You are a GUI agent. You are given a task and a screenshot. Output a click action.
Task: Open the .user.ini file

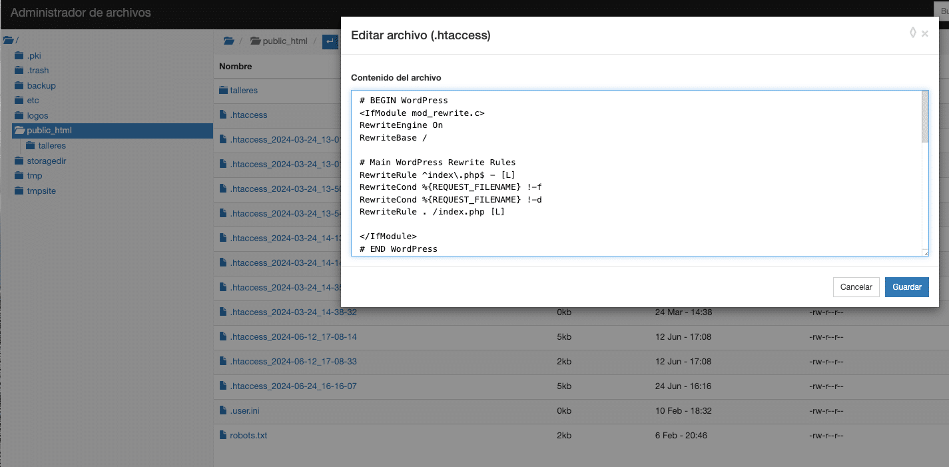pyautogui.click(x=244, y=411)
